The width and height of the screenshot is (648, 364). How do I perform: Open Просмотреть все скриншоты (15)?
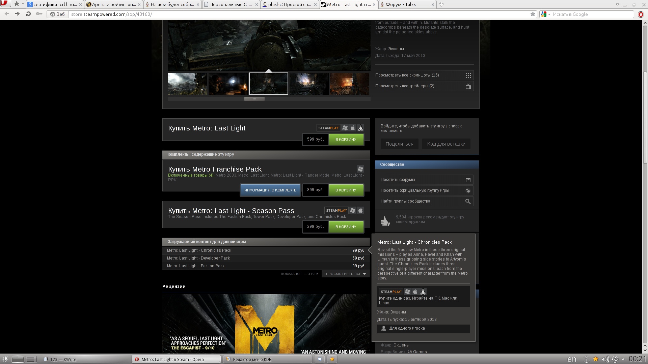pos(424,75)
